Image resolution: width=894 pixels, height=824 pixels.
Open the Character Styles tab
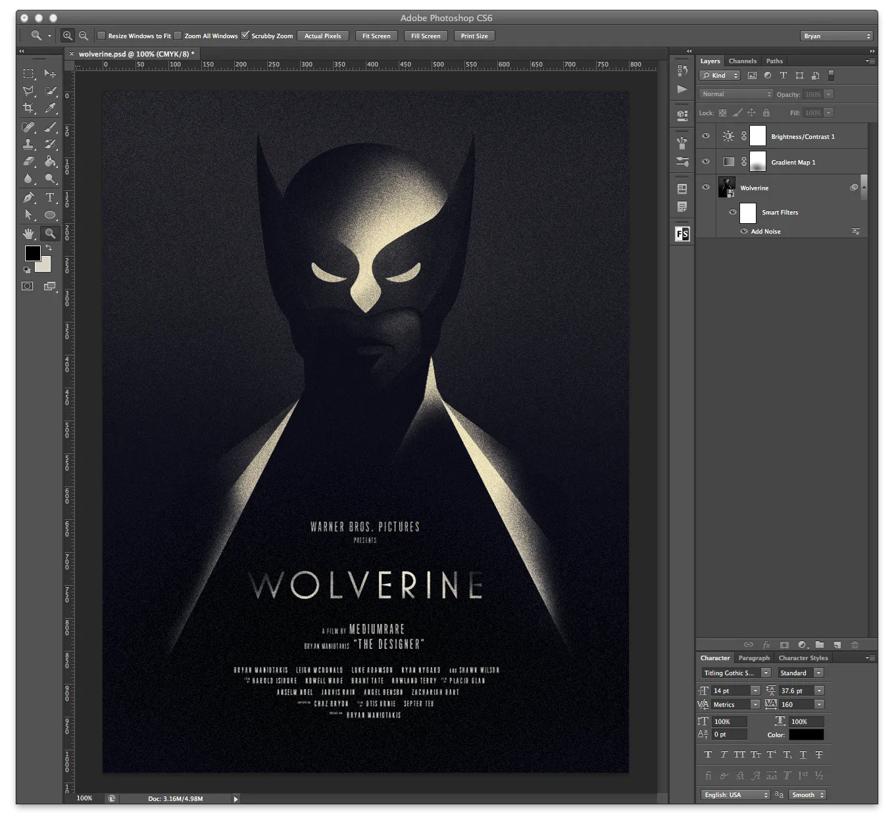[803, 658]
